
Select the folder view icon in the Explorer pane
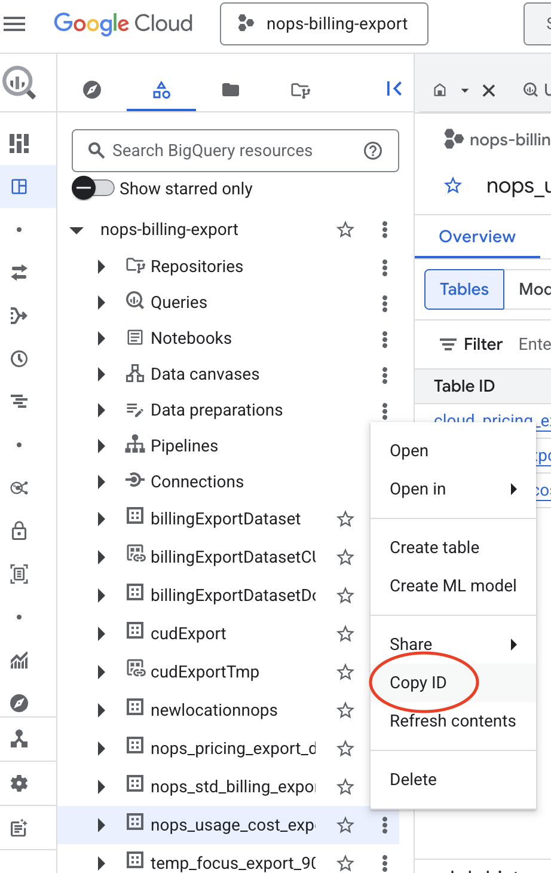(x=230, y=88)
